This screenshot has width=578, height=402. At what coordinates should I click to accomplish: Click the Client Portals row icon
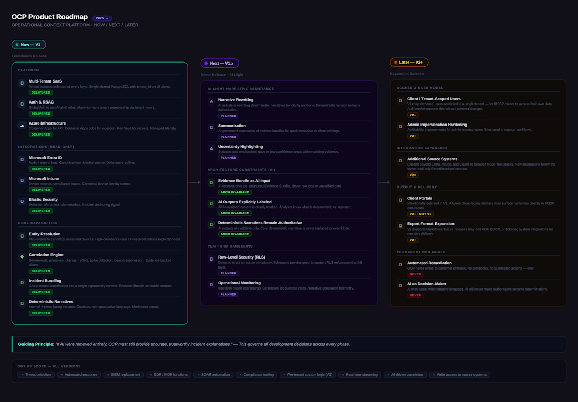(401, 200)
